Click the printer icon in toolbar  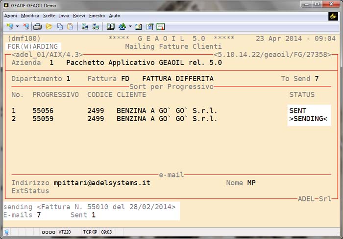(x=38, y=26)
